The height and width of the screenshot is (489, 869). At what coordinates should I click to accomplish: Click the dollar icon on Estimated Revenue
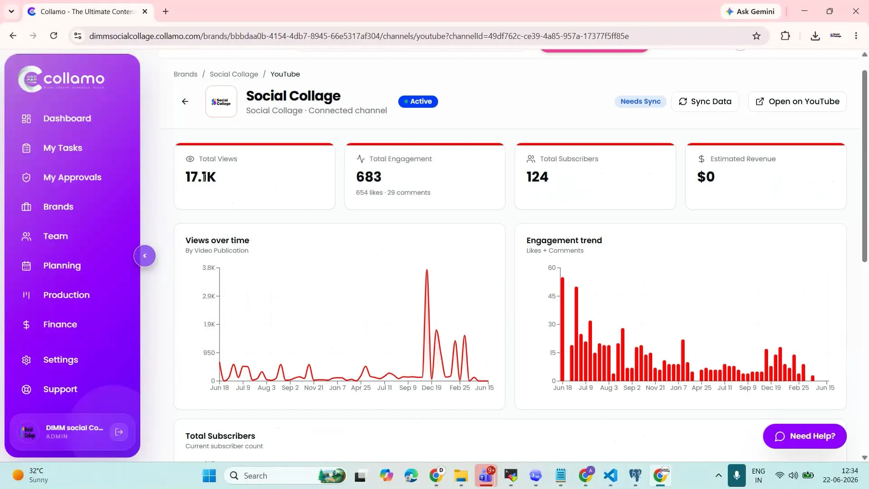pyautogui.click(x=702, y=159)
